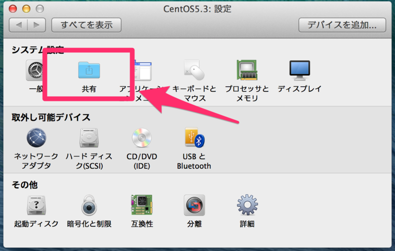The image size is (395, 251).
Task: Click the すべてを表示 button
Action: coord(86,25)
